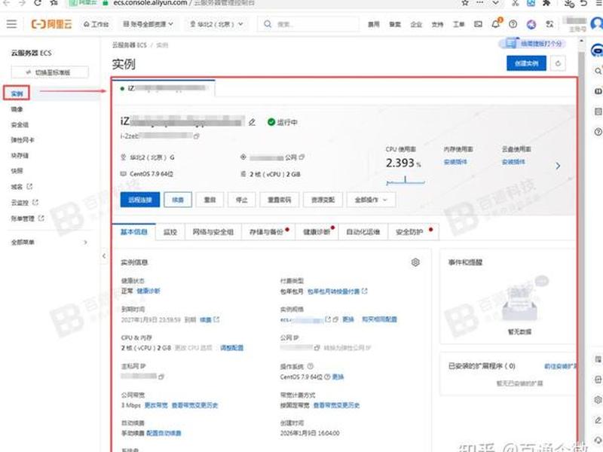Viewport: 603px width, 452px height.
Task: Click the 重启 button
Action: 210,200
